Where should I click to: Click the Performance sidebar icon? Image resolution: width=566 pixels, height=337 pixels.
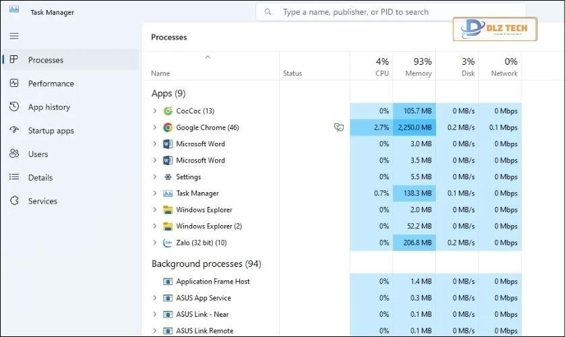tap(14, 84)
